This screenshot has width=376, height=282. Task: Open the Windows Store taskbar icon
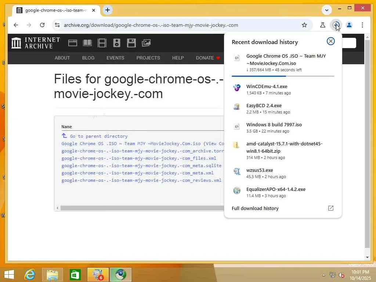[75, 275]
